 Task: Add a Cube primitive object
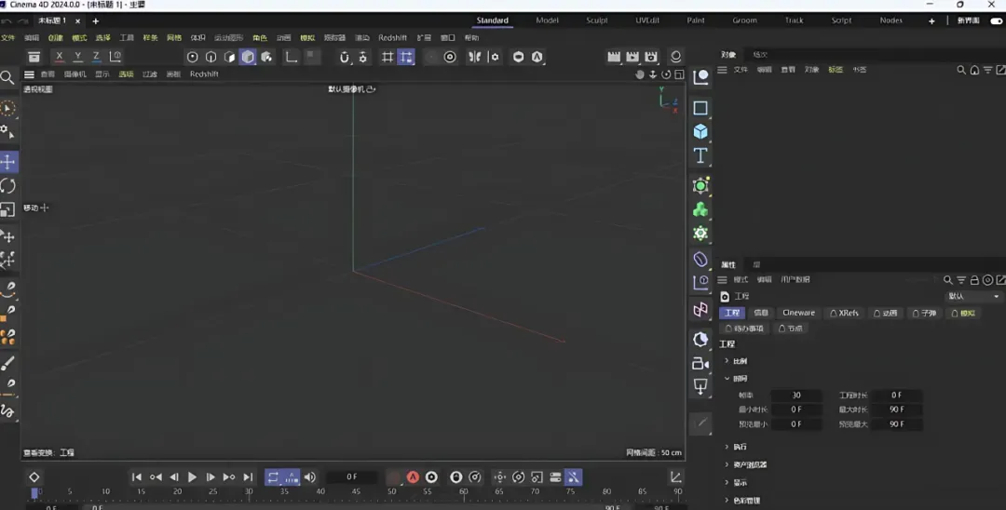click(700, 131)
